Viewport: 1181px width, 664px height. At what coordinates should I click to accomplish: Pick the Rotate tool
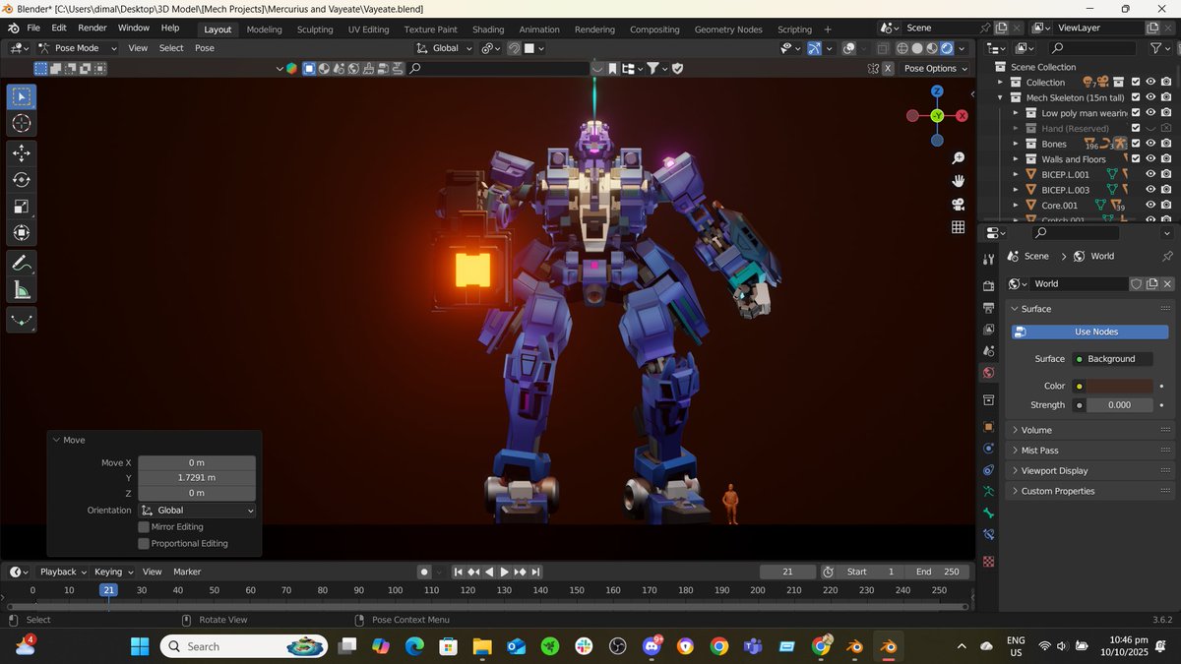click(22, 180)
